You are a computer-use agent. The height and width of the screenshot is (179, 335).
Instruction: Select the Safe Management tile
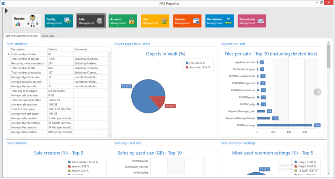(91, 21)
